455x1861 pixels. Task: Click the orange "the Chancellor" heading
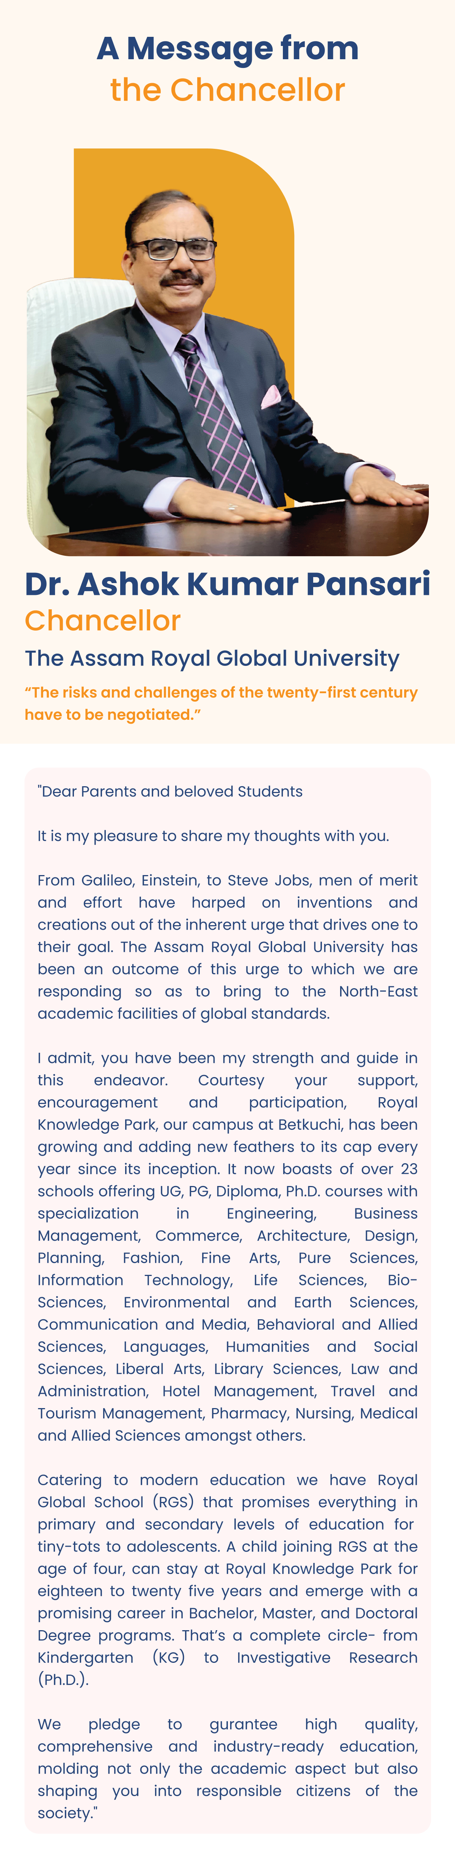(227, 90)
